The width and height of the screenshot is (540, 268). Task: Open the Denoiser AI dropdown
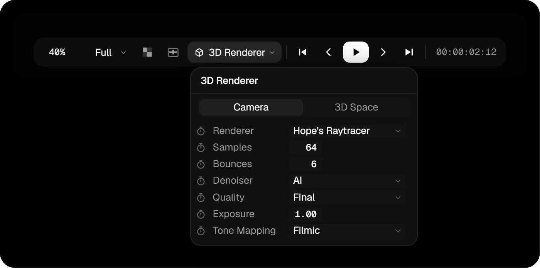point(347,181)
